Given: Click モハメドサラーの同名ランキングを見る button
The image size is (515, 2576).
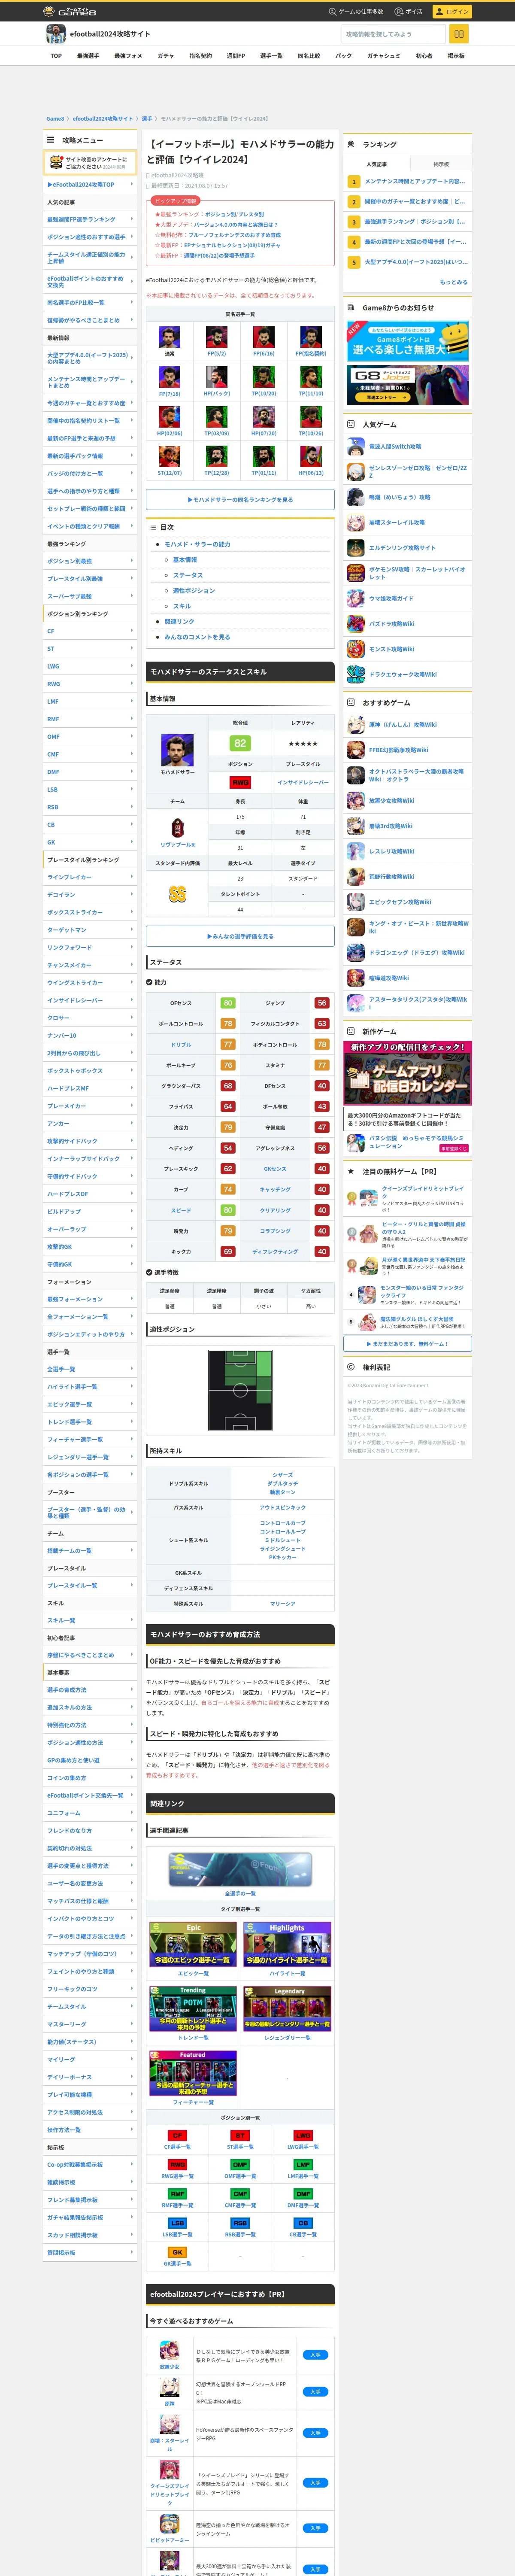Looking at the screenshot, I should pyautogui.click(x=240, y=499).
